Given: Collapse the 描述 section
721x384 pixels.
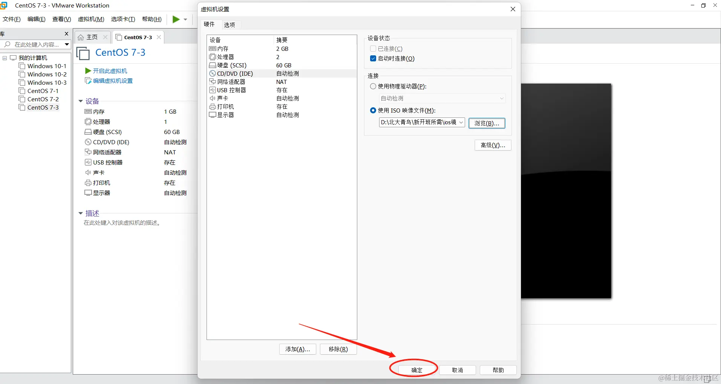Looking at the screenshot, I should [80, 213].
